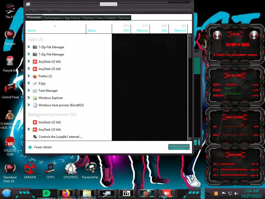Open the RansomWar... desktop icon
Screen dimensions: 265x199
(x=91, y=171)
